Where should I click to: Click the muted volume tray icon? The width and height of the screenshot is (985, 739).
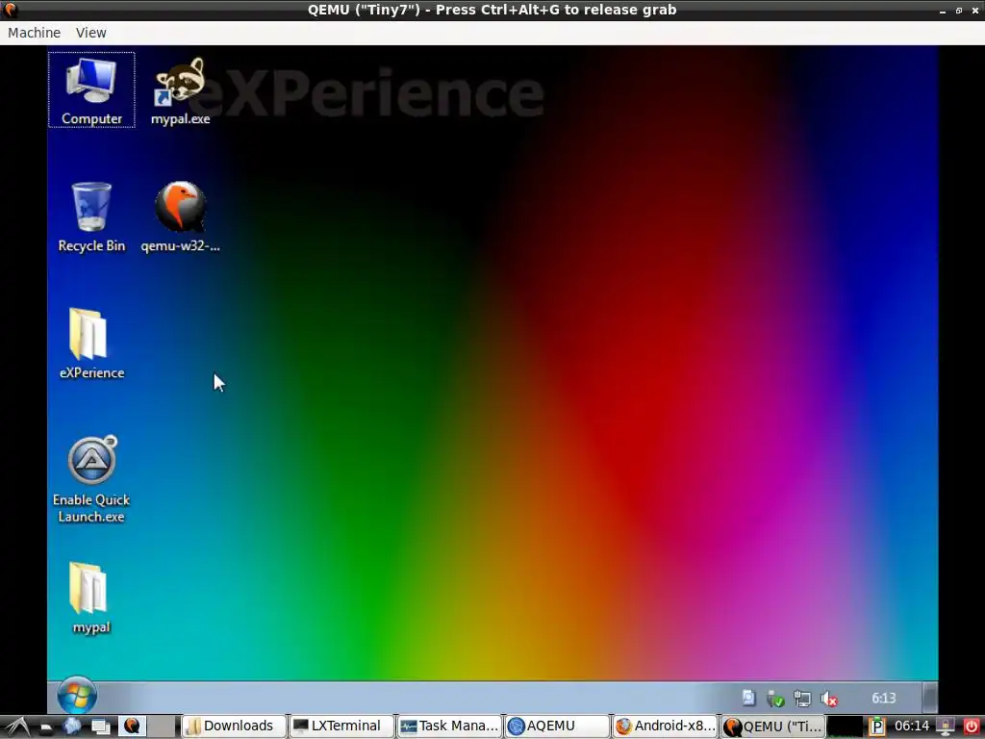(829, 699)
